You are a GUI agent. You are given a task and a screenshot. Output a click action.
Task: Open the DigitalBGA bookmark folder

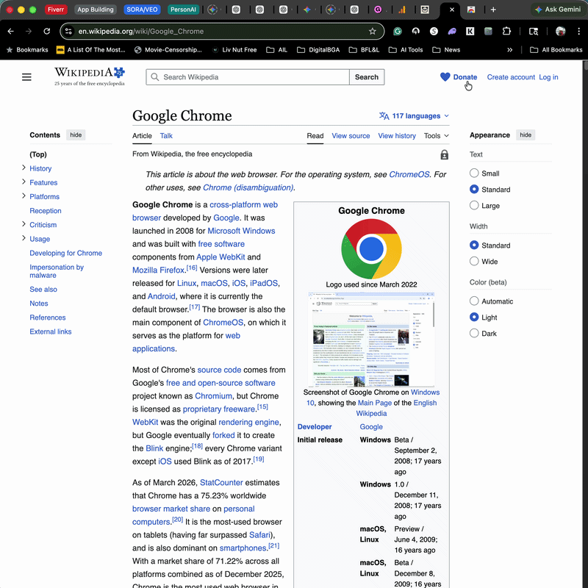click(318, 50)
